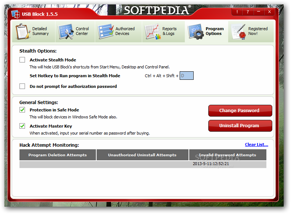Open the Detailed Summary tab
The image size is (291, 214).
33,31
